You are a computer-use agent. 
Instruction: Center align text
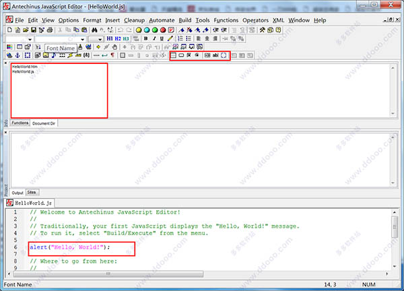(x=207, y=38)
